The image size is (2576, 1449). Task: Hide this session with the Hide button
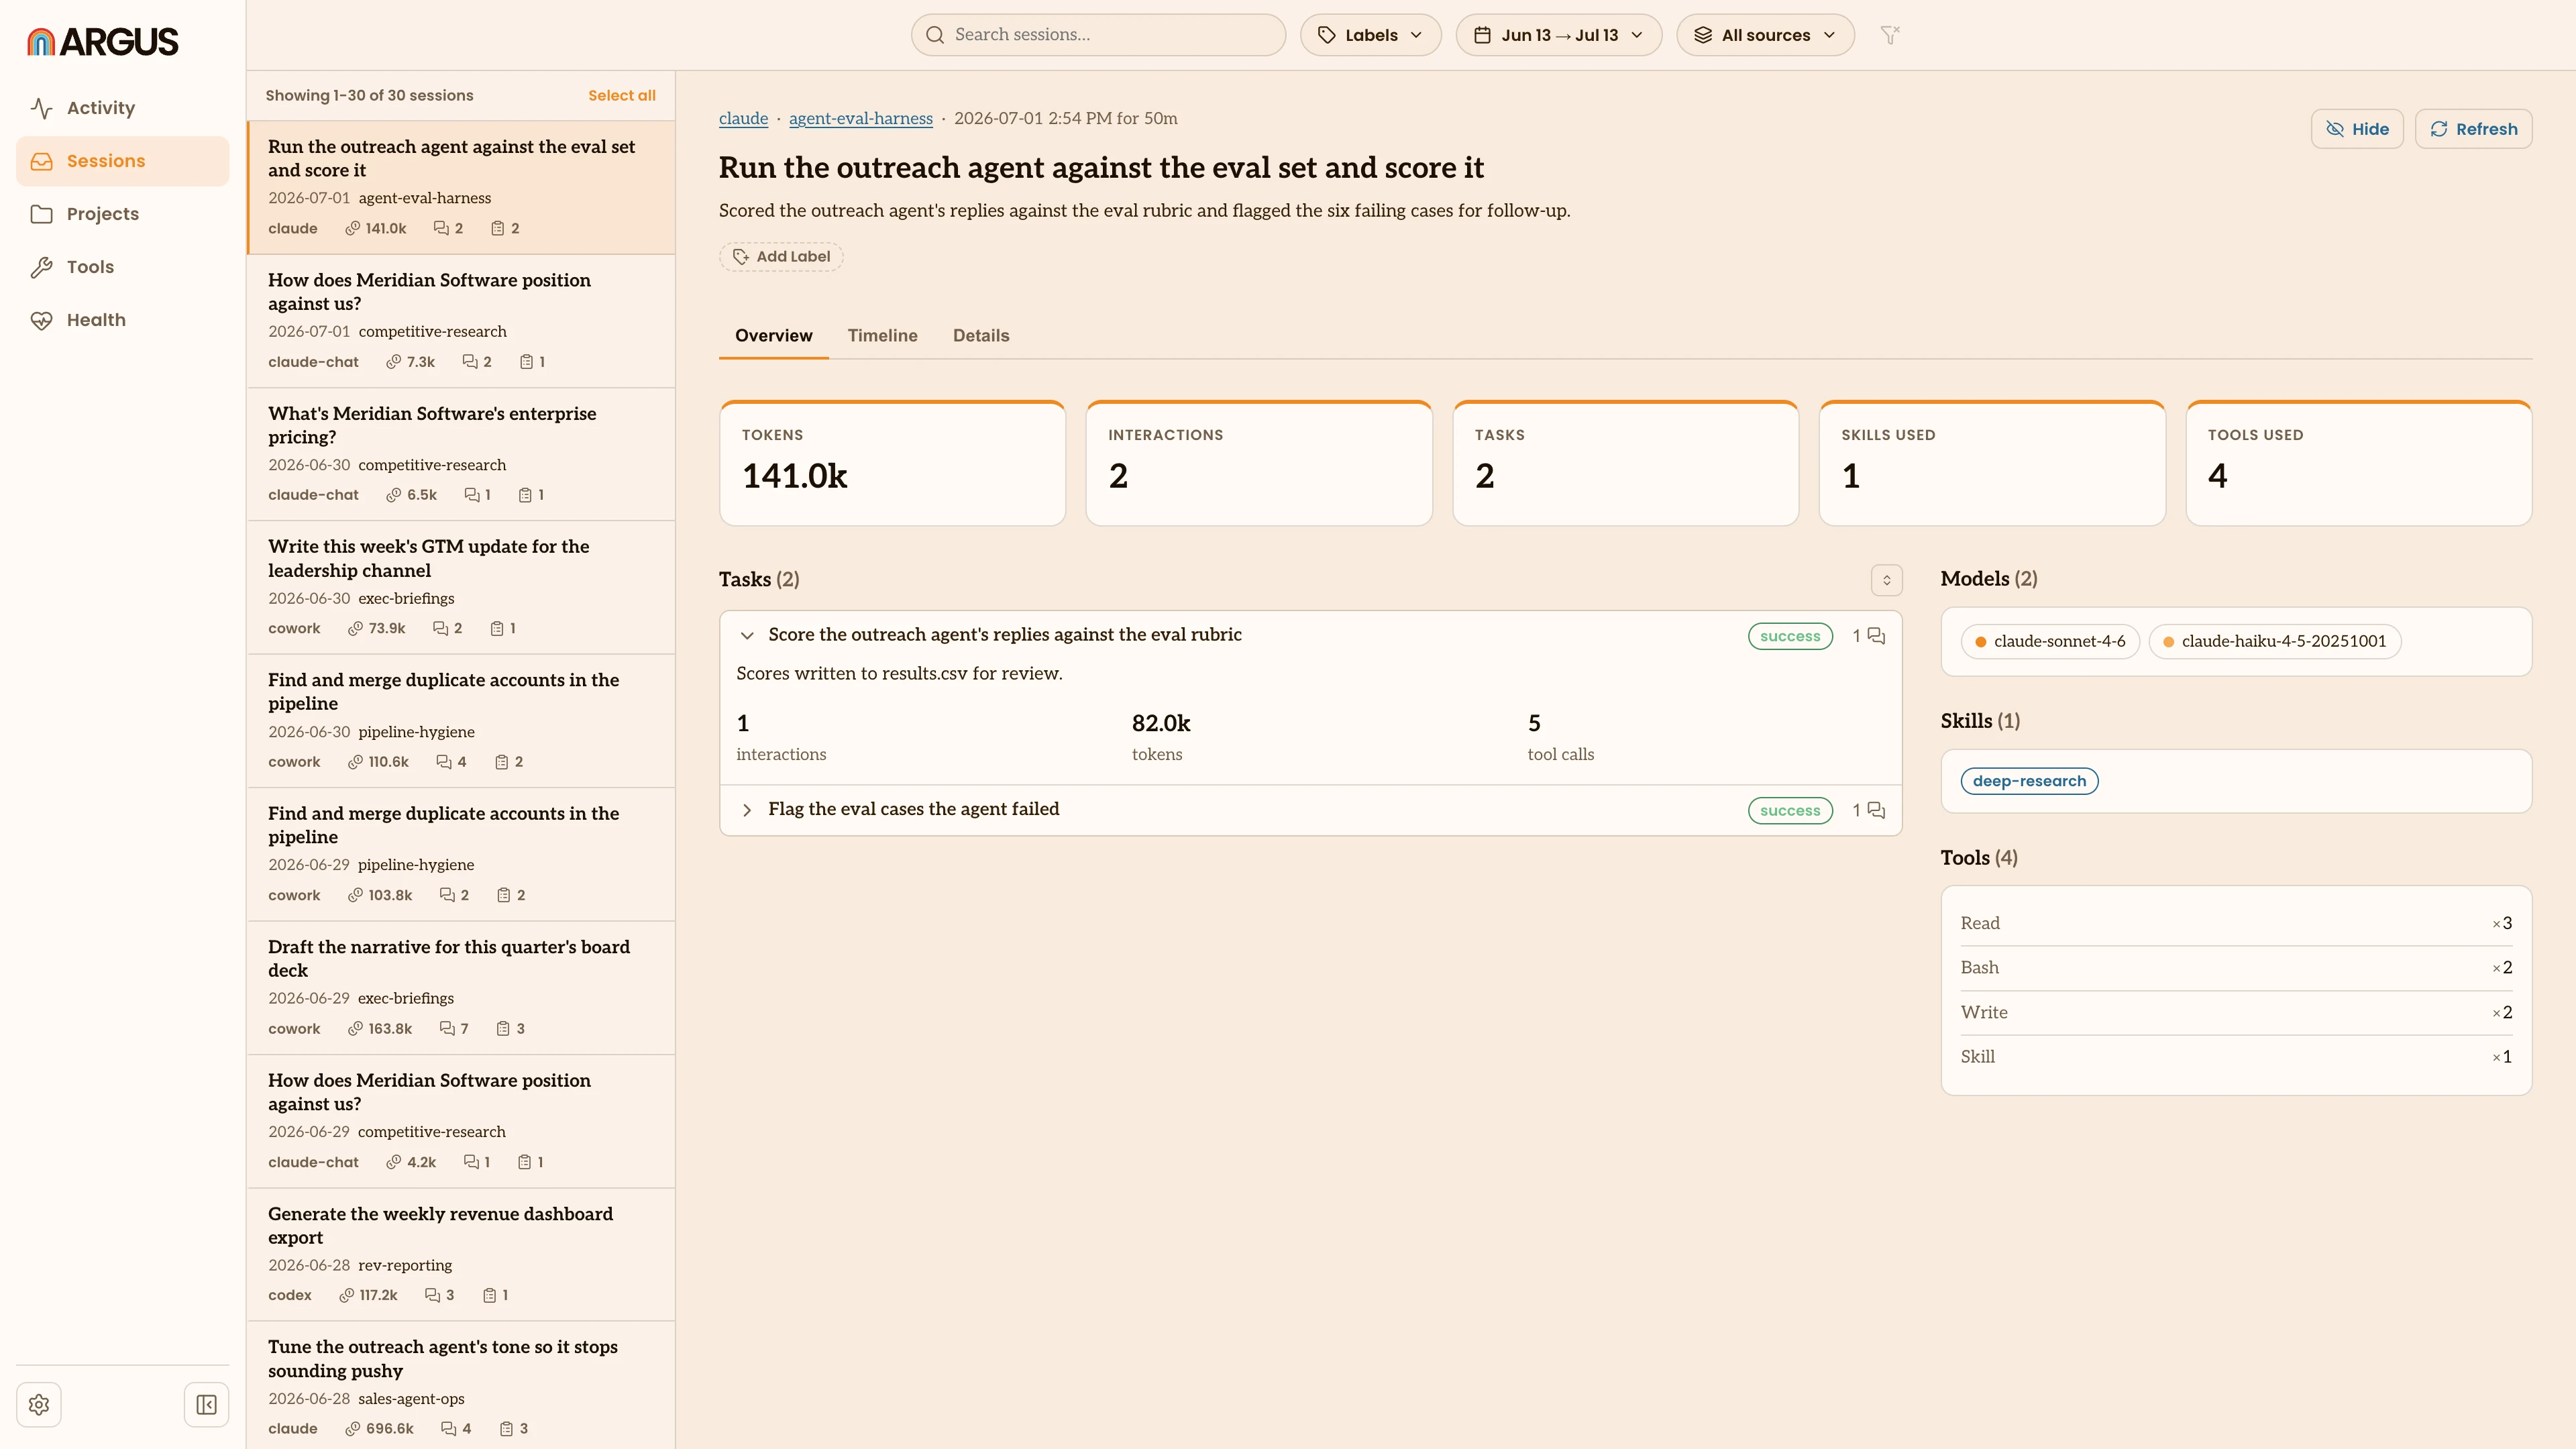click(x=2357, y=129)
